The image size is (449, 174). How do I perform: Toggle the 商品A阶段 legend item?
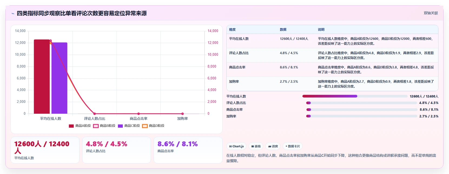coord(80,126)
